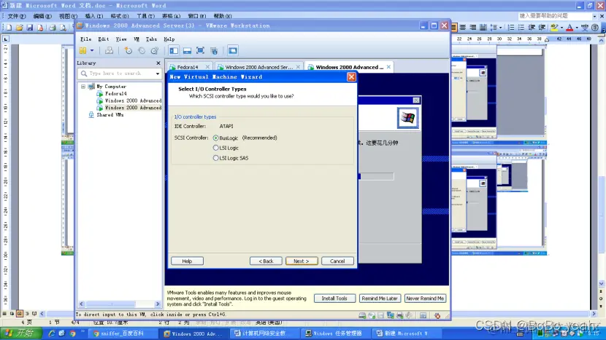Viewport: 606px width, 340px height.
Task: Switch to the Fedora14 tab
Action: pyautogui.click(x=187, y=67)
